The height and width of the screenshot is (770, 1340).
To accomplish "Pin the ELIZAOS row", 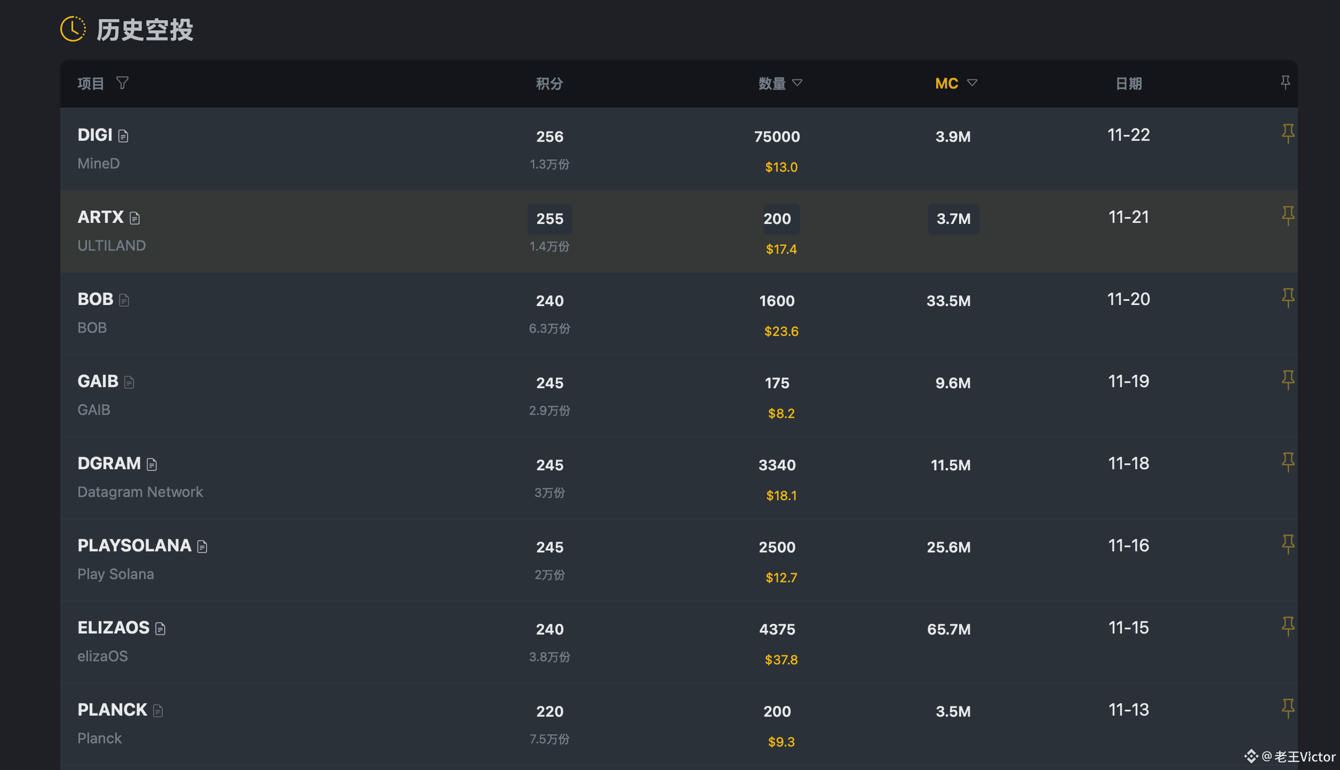I will [1288, 627].
